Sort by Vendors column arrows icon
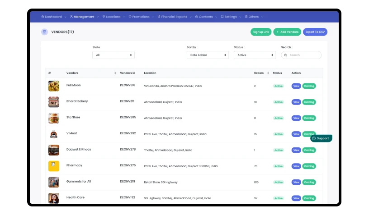 coord(115,73)
